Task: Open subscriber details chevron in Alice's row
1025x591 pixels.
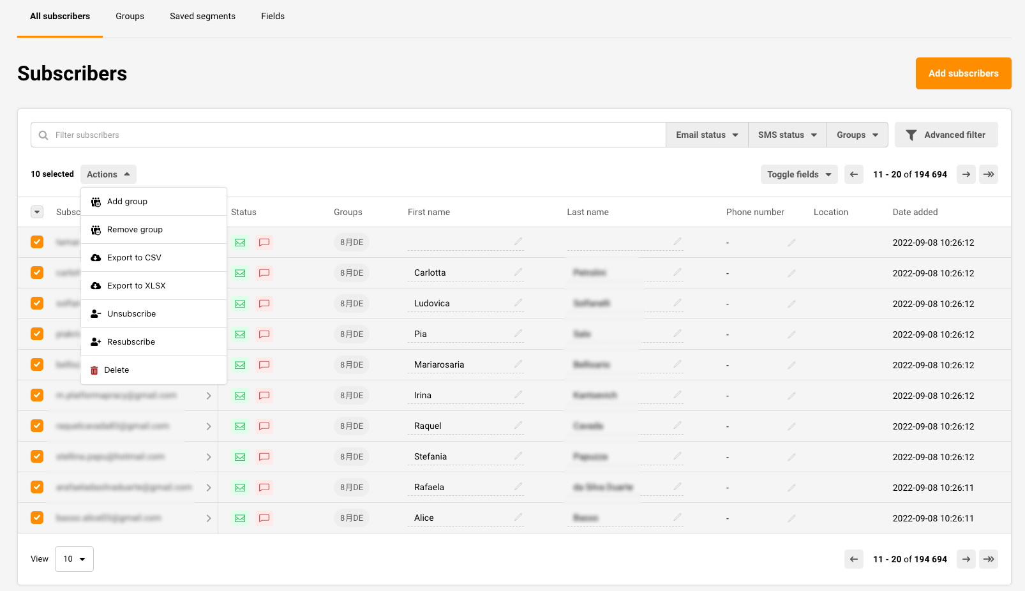Action: [x=209, y=518]
